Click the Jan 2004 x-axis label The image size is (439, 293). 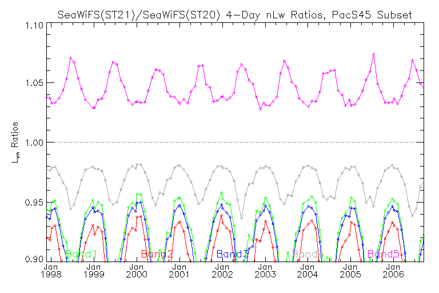coord(308,271)
